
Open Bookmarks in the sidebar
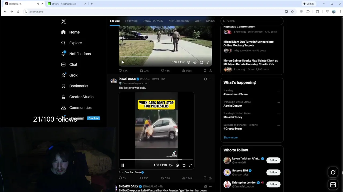[x=74, y=86]
